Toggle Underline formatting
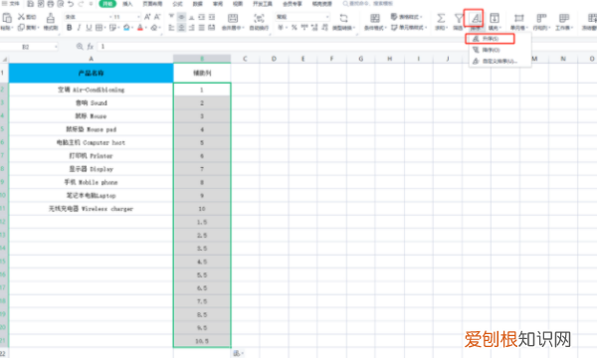 coord(89,28)
